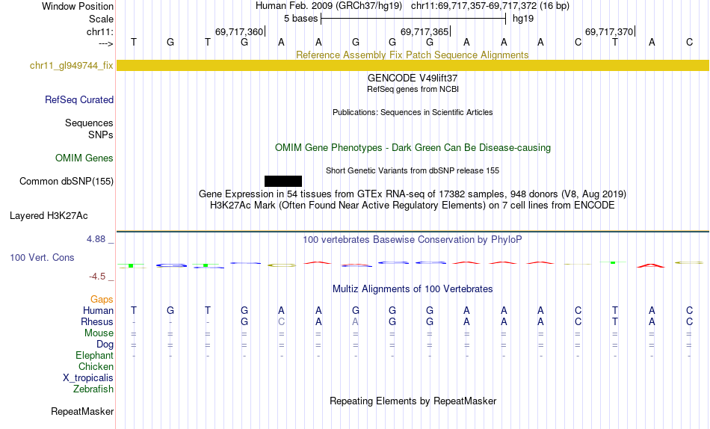Image resolution: width=710 pixels, height=429 pixels.
Task: Click the OMIM Gene Phenotypes track title
Action: point(413,148)
